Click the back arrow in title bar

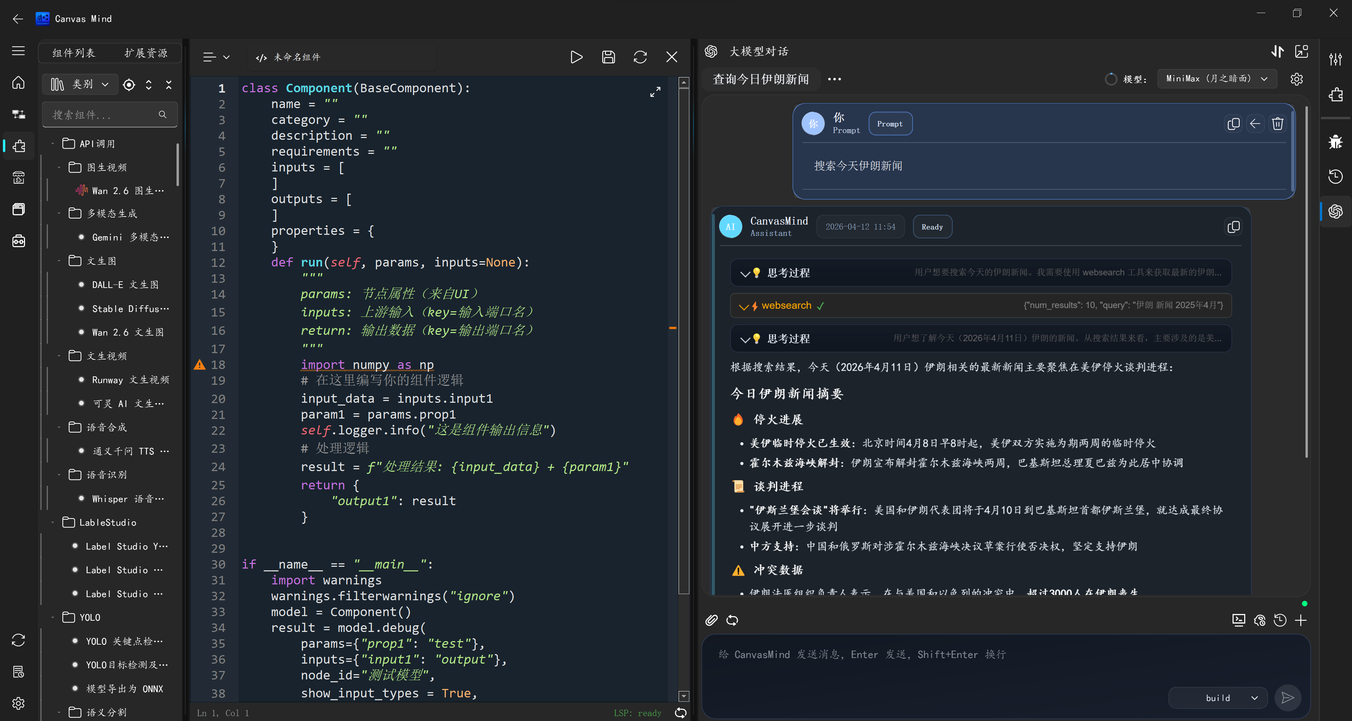tap(18, 19)
